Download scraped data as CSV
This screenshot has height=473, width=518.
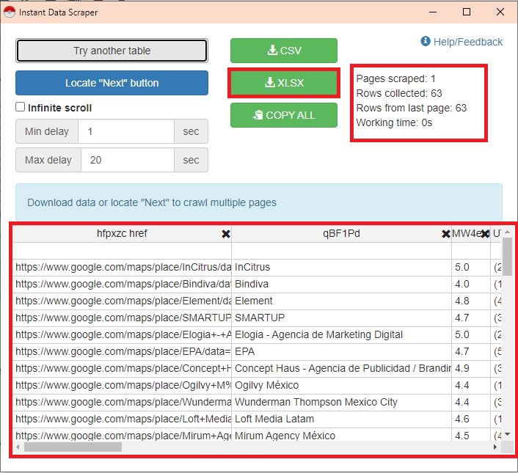point(284,51)
